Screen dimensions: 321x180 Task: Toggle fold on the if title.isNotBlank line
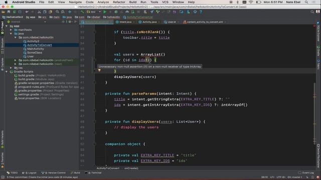[x=95, y=32]
